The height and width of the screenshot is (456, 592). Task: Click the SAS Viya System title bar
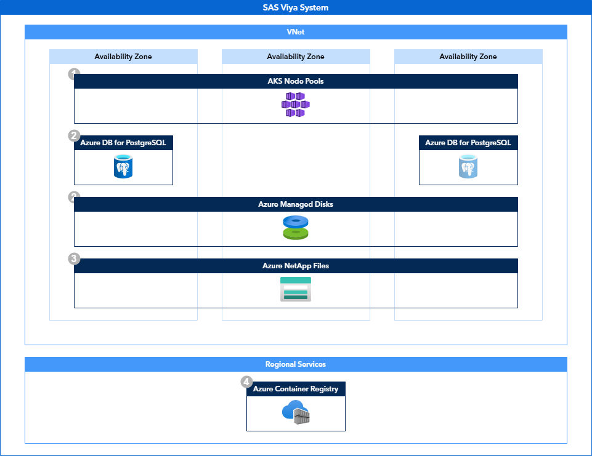pos(296,8)
